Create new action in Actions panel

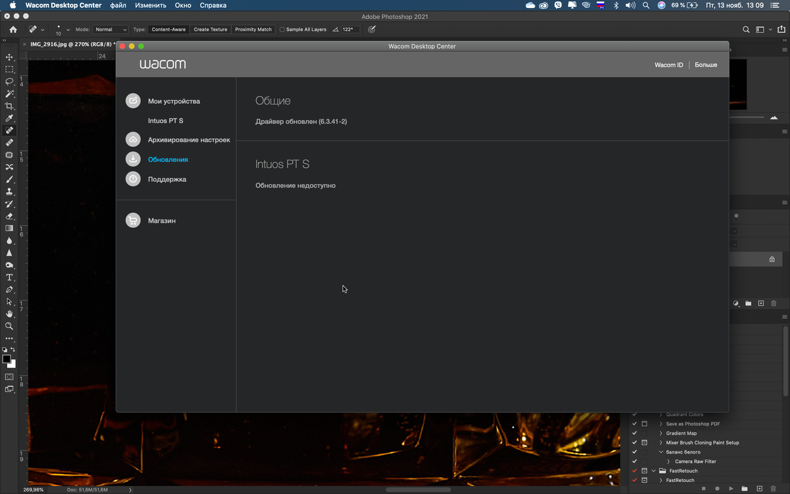pyautogui.click(x=760, y=489)
